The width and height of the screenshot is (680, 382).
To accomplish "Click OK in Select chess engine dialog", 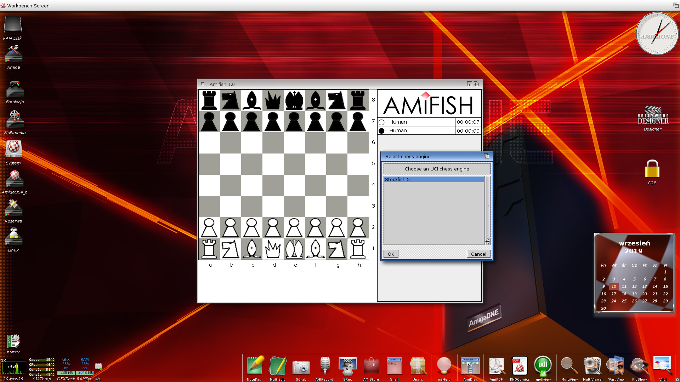I will 391,254.
